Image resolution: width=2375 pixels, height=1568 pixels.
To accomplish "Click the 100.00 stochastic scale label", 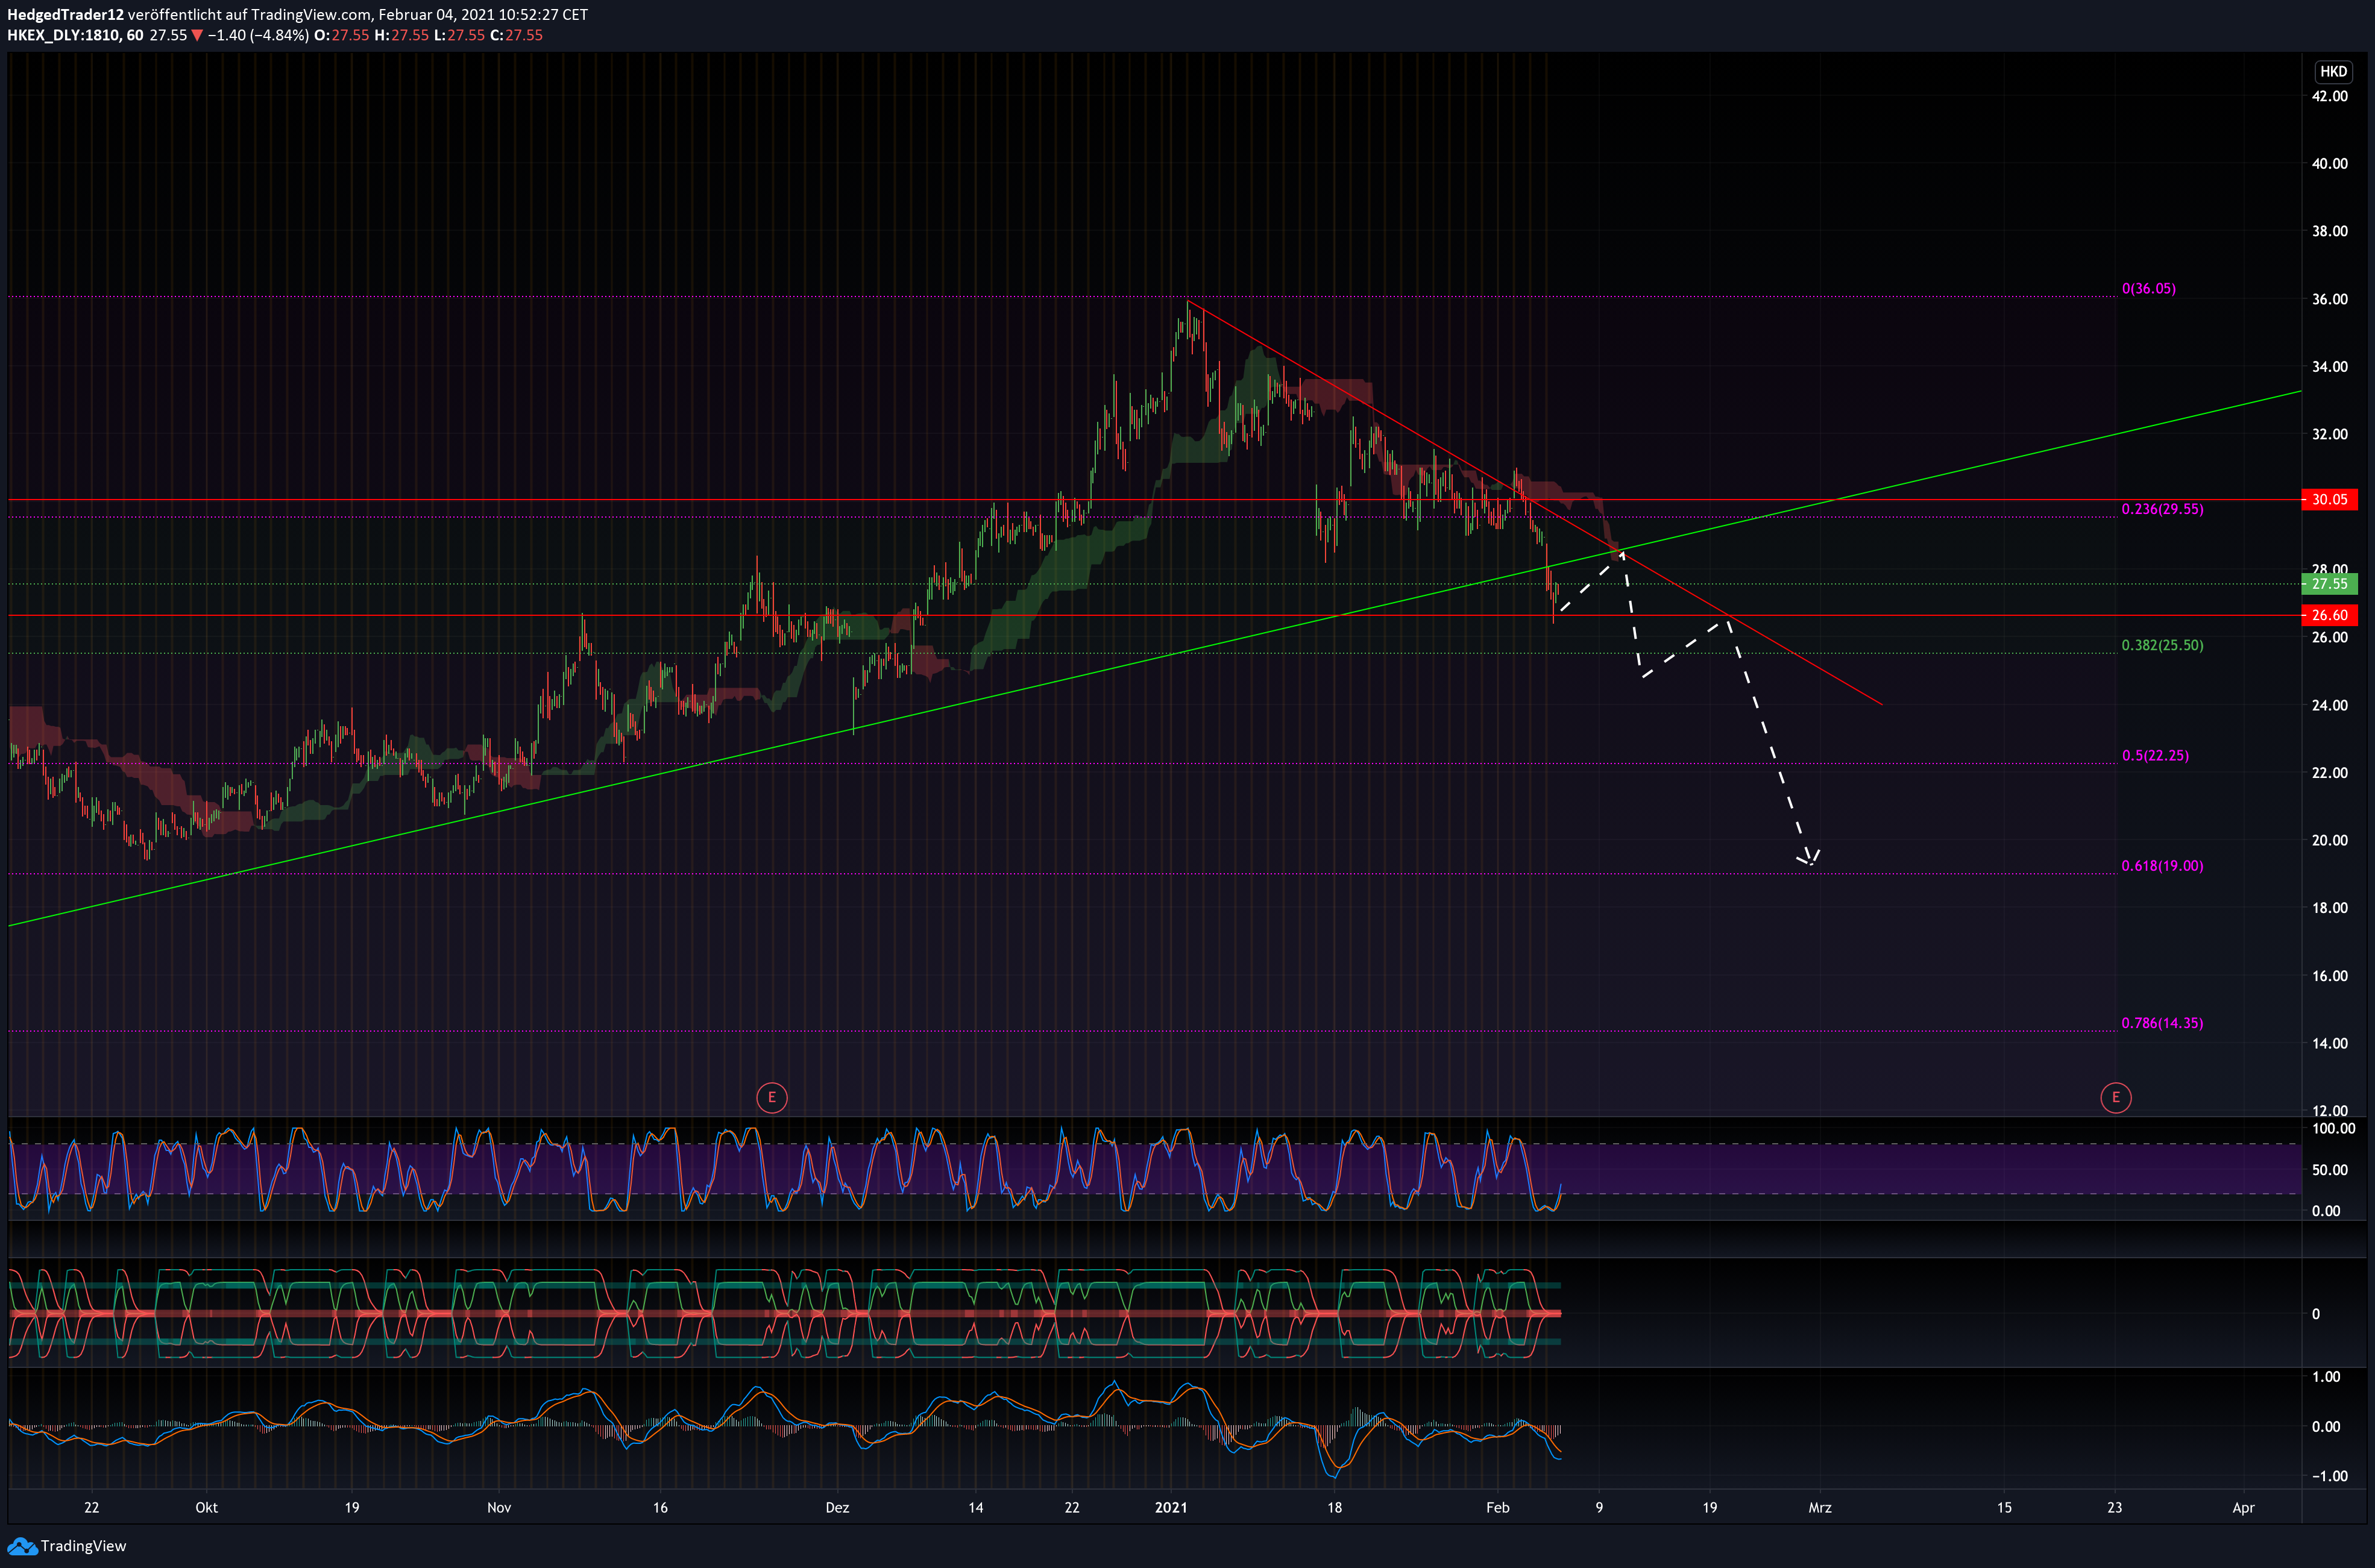I will click(x=2333, y=1128).
